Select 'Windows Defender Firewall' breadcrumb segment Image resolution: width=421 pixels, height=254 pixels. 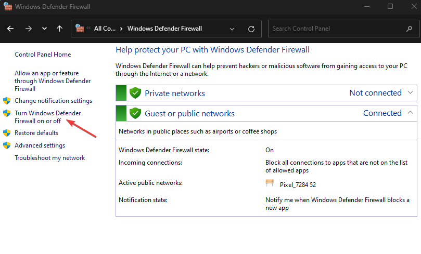(164, 29)
